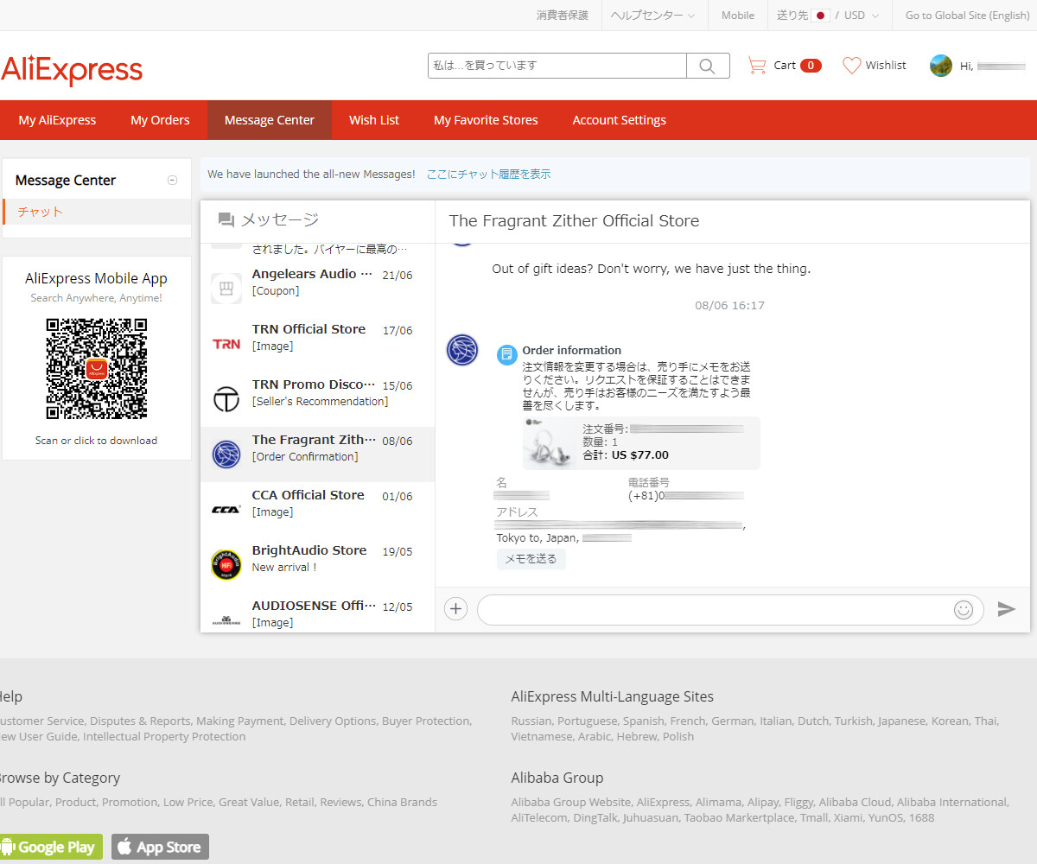This screenshot has width=1037, height=864.
Task: Click the China Brands footer link
Action: [402, 802]
